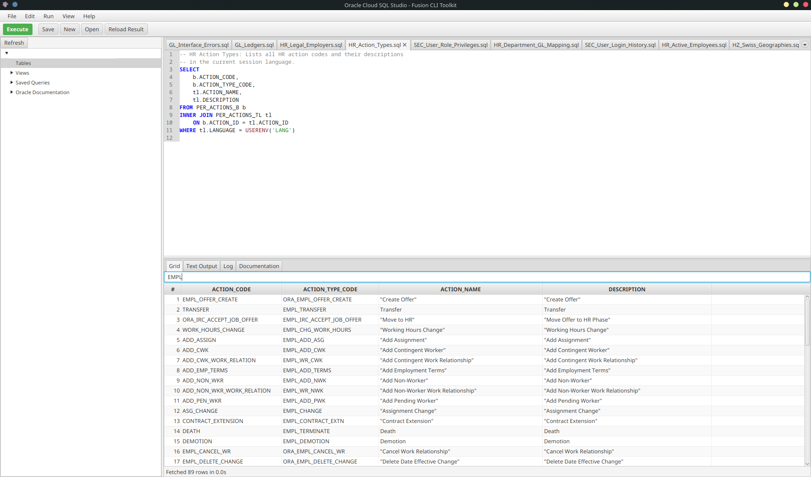Switch to the GL_Ledgers.sql tab
The width and height of the screenshot is (811, 477).
pos(254,45)
